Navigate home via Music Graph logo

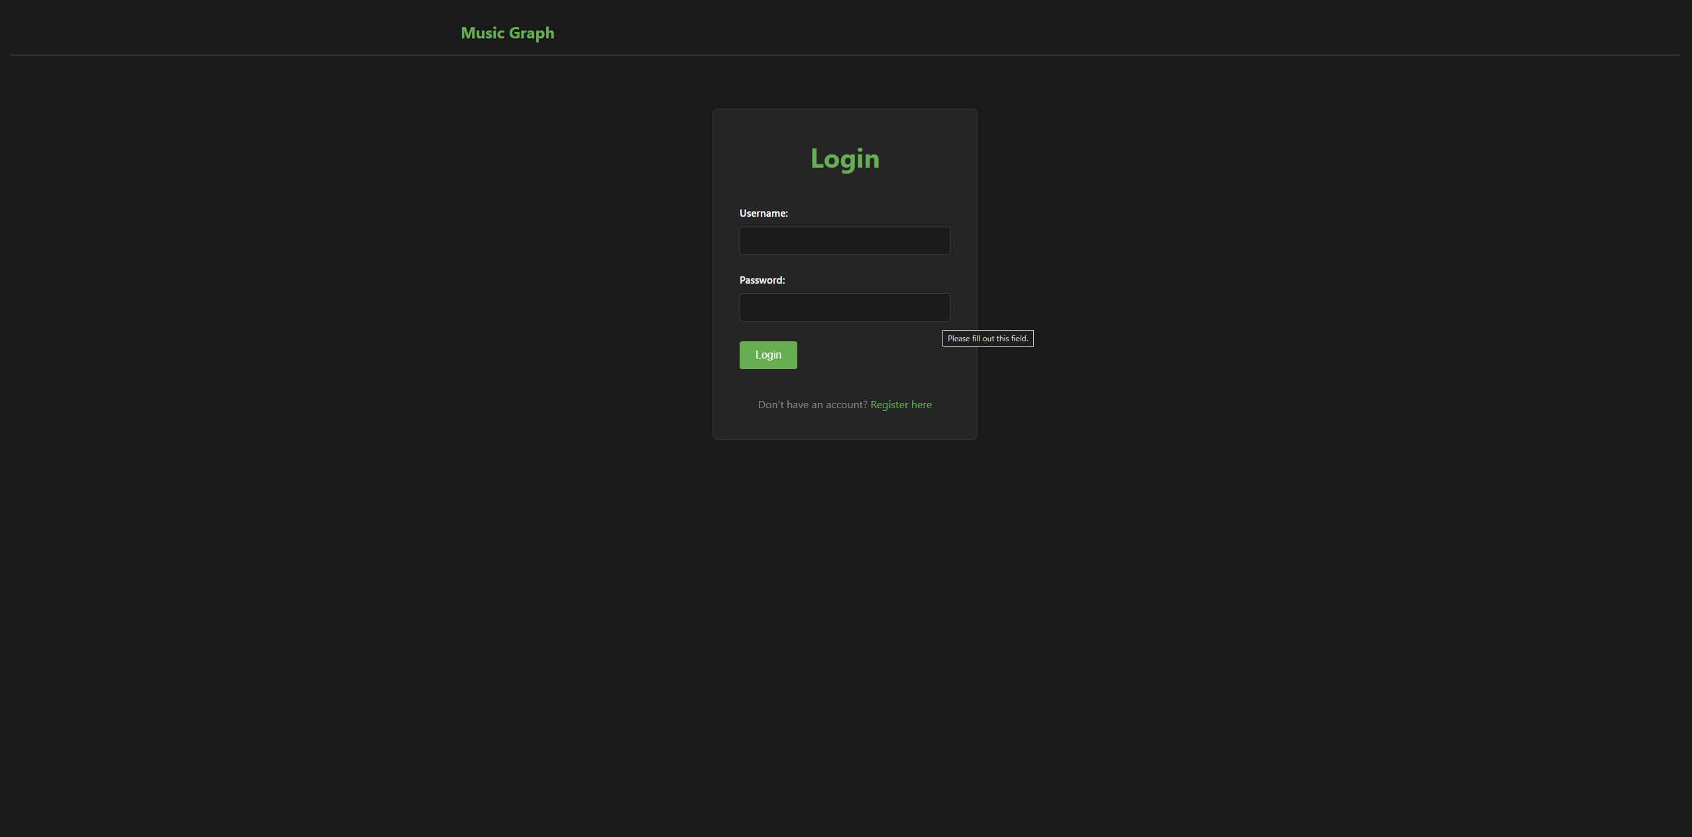(x=507, y=32)
